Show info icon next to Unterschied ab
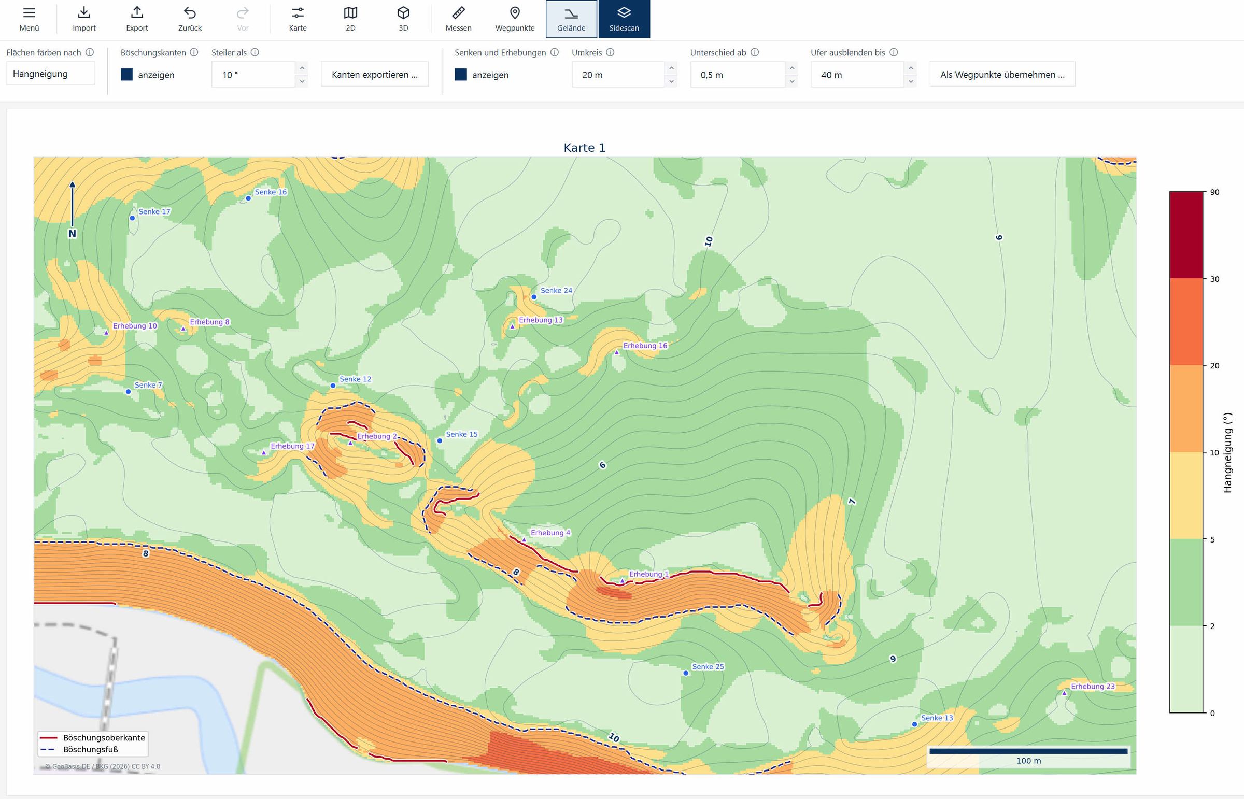The height and width of the screenshot is (799, 1244). coord(755,52)
